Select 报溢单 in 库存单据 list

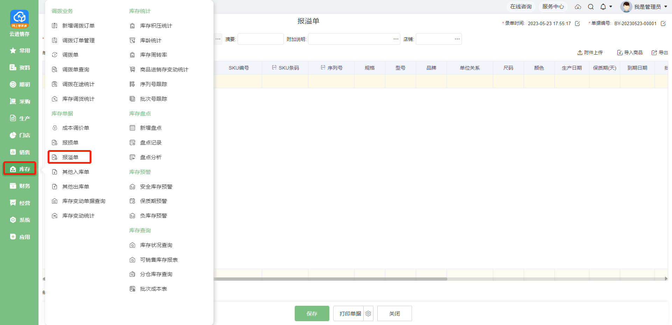[x=70, y=157]
